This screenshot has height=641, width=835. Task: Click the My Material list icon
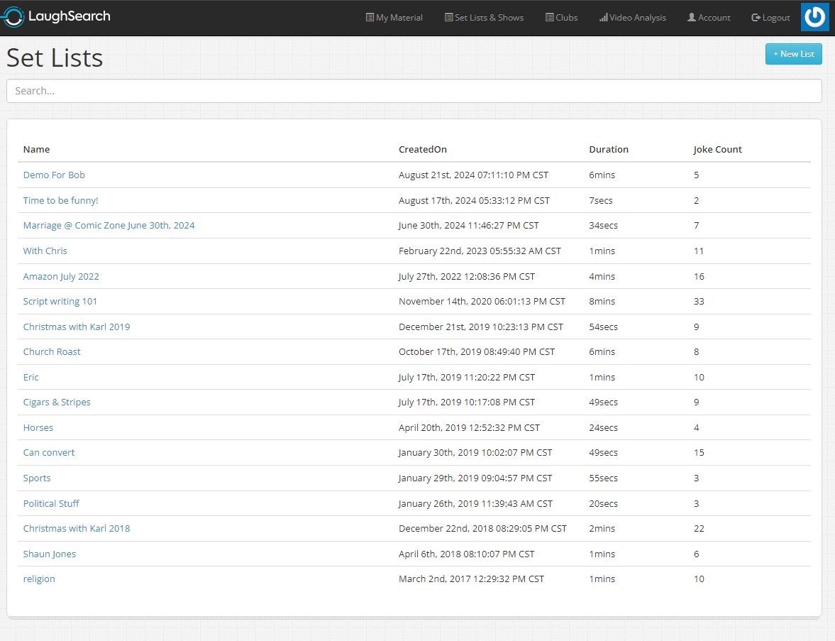point(370,18)
